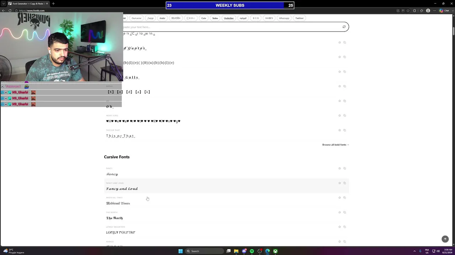This screenshot has height=255, width=455.
Task: Select the Cursive font category
Action: tap(136, 18)
